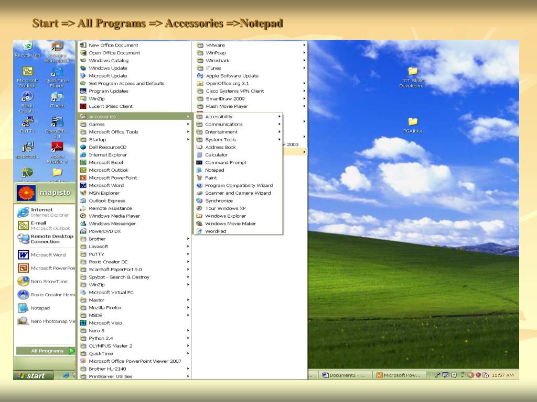Choose Windows Catalog in All Programs
Viewport: 537px width, 402px height.
pyautogui.click(x=135, y=61)
